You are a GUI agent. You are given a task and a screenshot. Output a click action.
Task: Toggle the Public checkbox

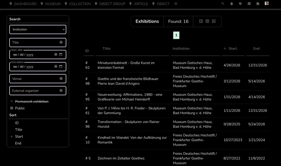pyautogui.click(x=12, y=108)
